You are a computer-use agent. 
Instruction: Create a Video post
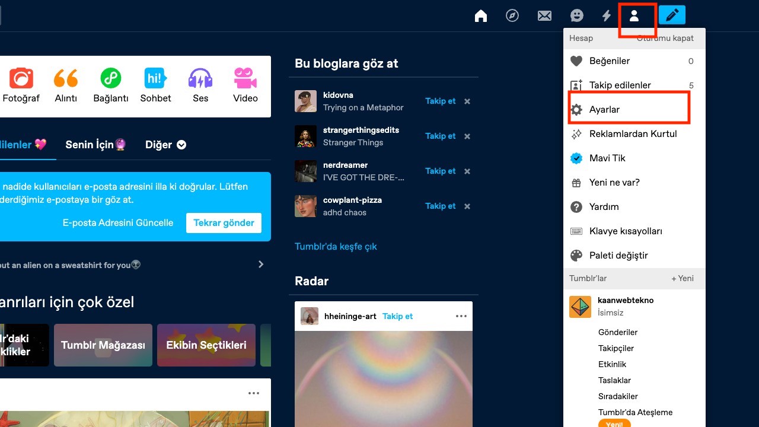(245, 86)
